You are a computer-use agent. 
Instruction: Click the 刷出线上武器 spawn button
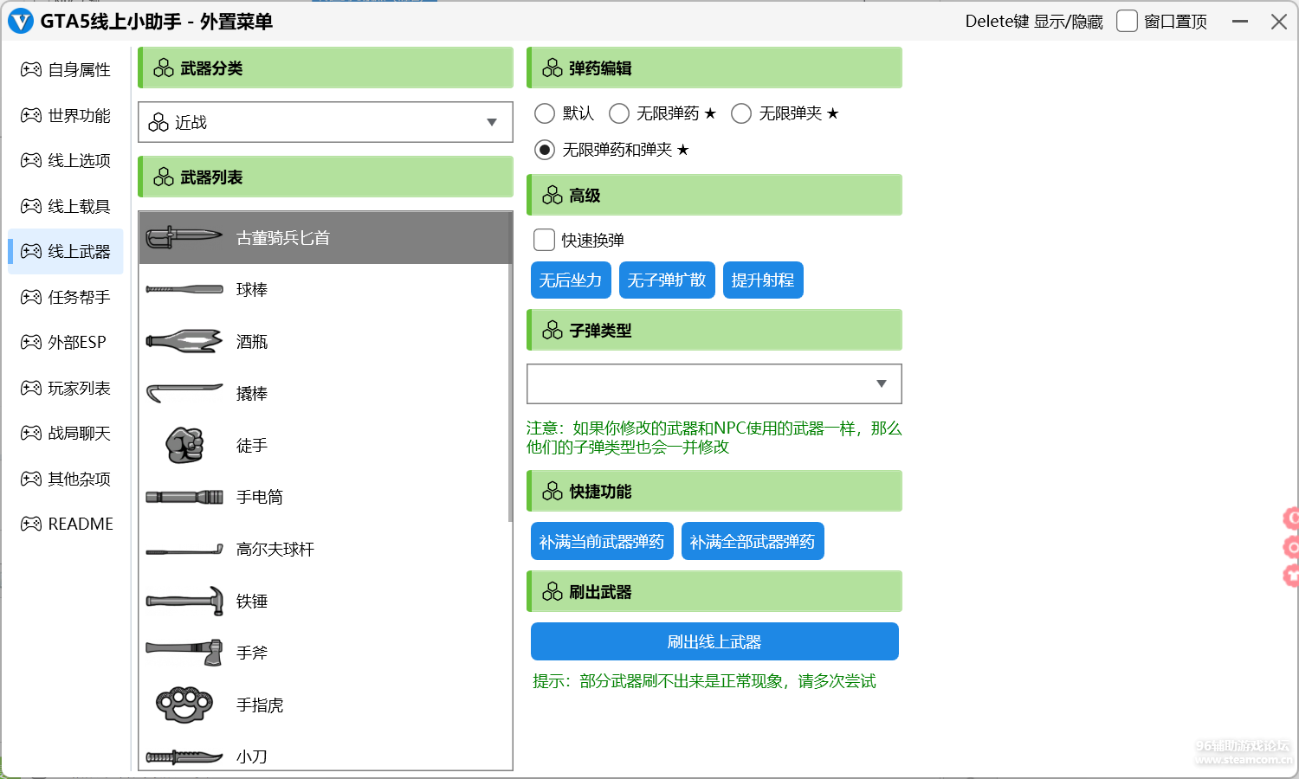coord(714,641)
